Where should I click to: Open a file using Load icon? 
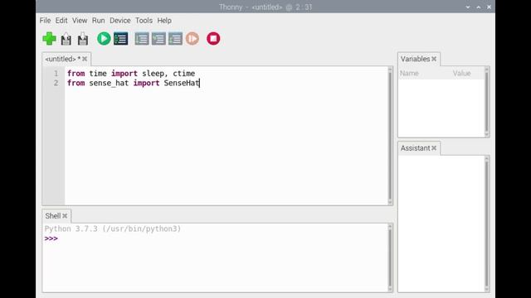[x=66, y=39]
